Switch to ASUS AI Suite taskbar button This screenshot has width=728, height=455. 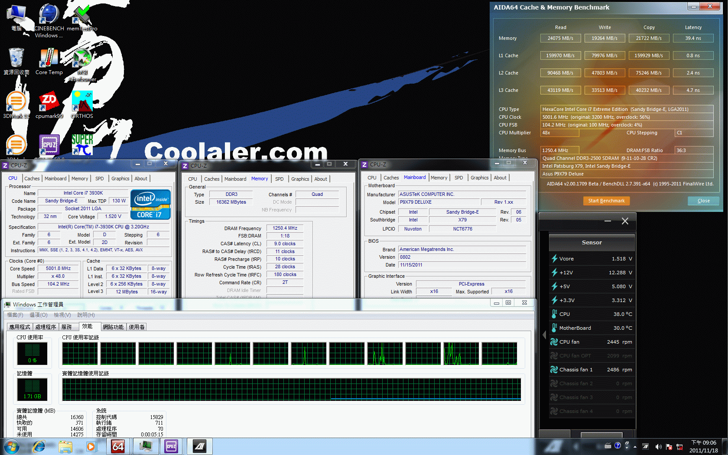point(199,446)
